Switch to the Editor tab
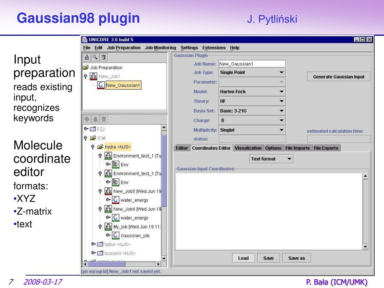 pyautogui.click(x=182, y=148)
